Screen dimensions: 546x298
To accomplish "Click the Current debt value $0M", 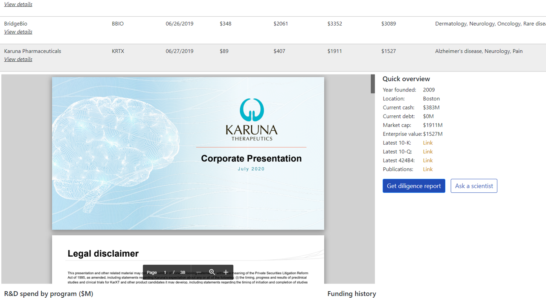I will coord(428,116).
